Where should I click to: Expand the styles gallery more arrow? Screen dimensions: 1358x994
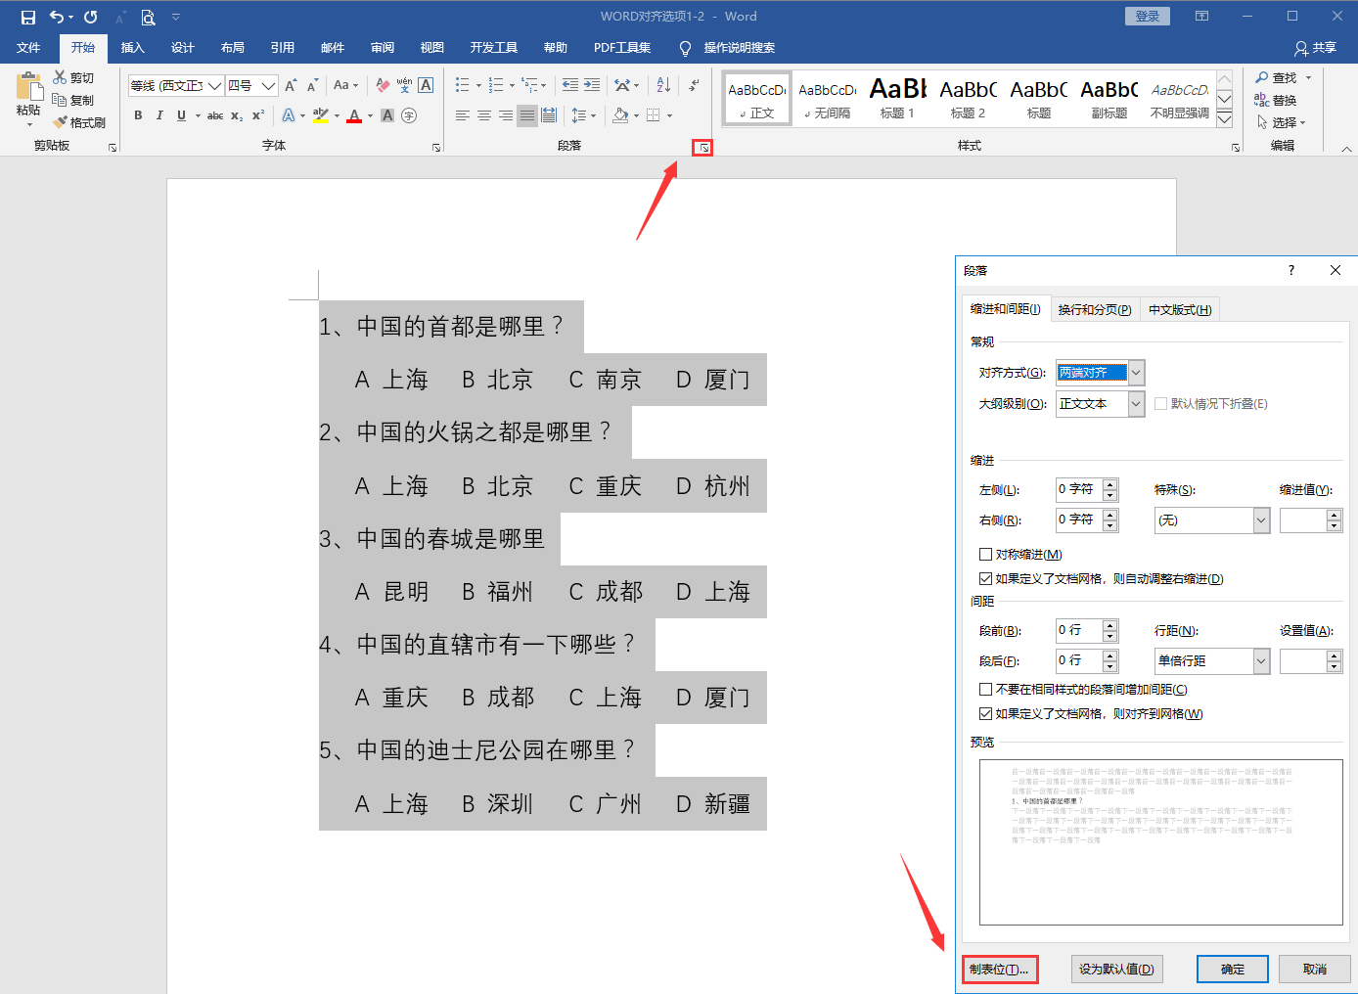1224,119
